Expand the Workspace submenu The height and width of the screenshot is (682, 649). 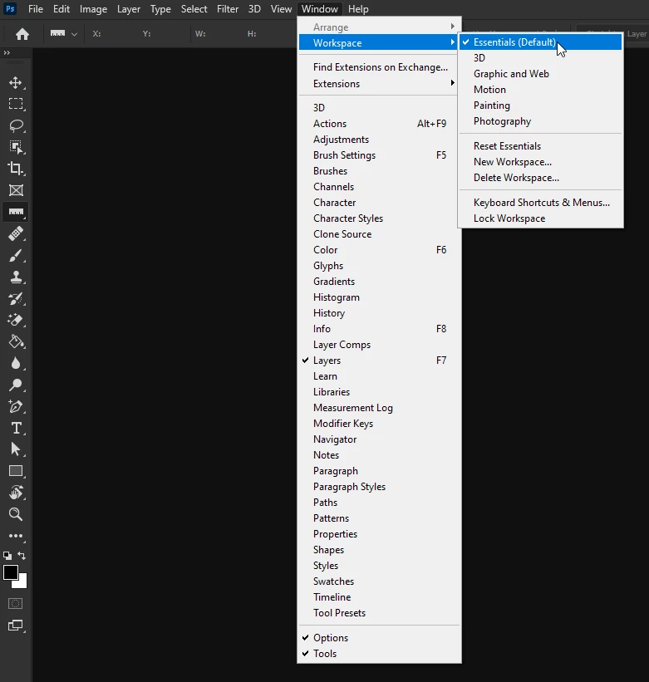pyautogui.click(x=379, y=42)
